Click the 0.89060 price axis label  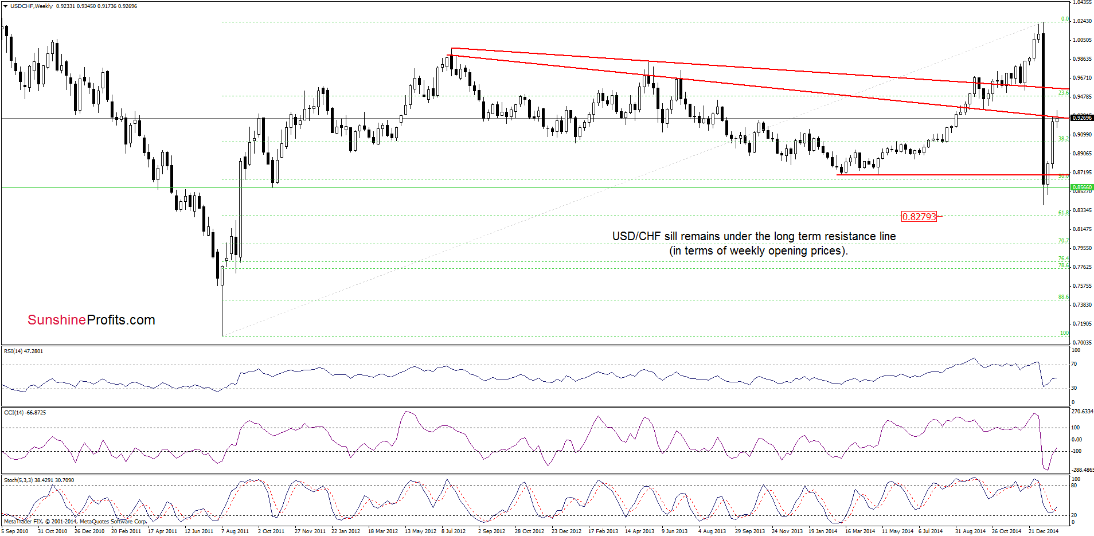[1083, 154]
